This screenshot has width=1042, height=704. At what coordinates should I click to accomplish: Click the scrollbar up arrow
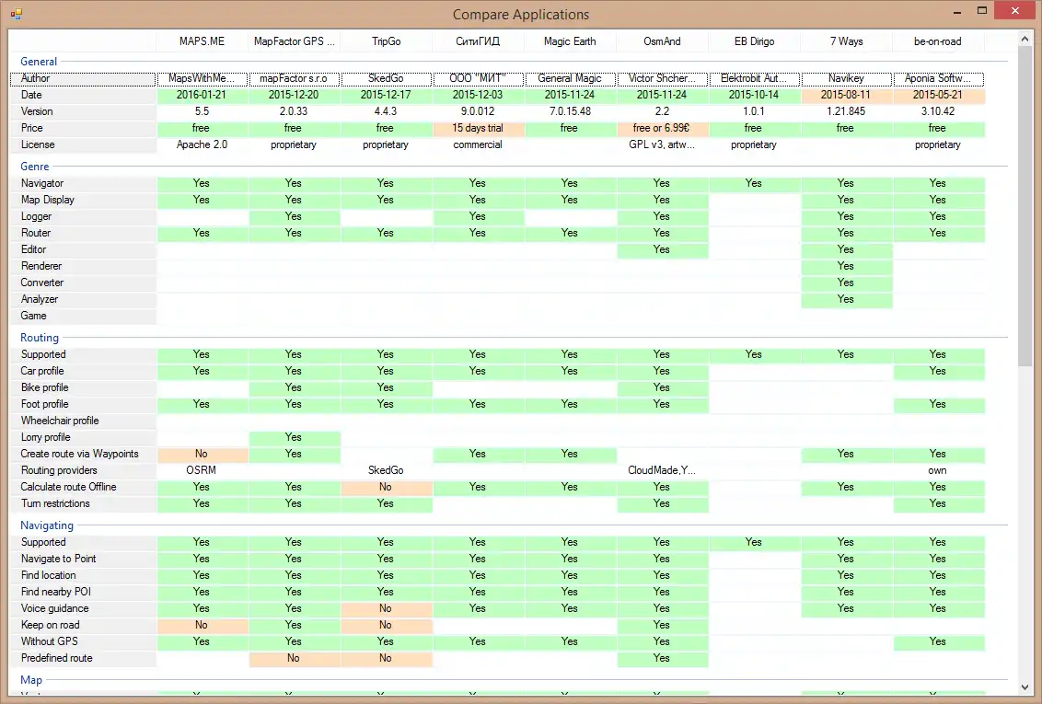click(x=1025, y=40)
